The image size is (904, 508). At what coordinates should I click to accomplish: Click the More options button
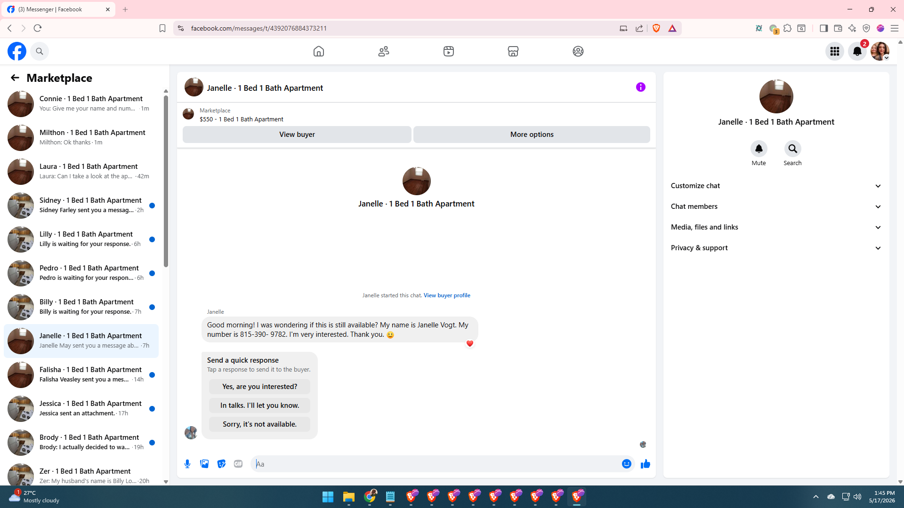click(x=532, y=135)
